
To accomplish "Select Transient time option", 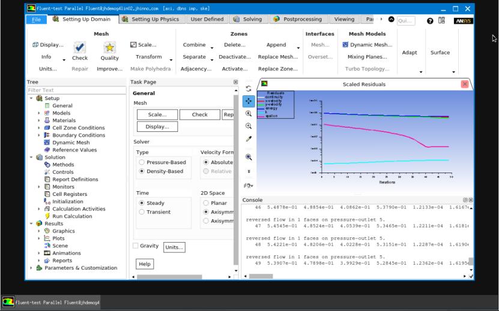I will (142, 212).
